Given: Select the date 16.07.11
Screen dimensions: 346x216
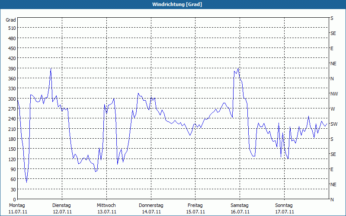Looking at the screenshot, I should click(x=240, y=212).
